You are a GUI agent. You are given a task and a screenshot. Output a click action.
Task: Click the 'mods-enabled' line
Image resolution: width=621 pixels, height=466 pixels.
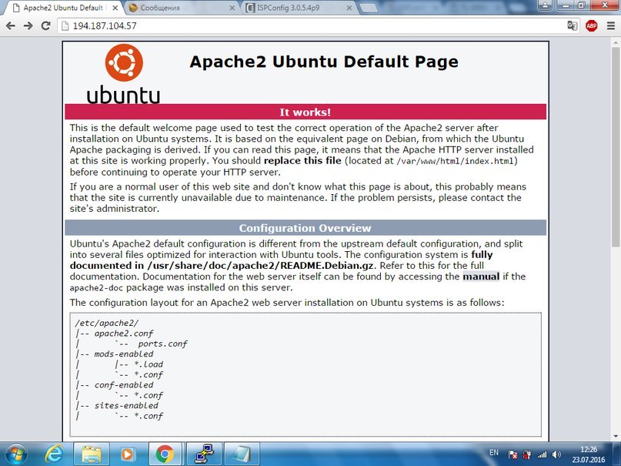[124, 354]
